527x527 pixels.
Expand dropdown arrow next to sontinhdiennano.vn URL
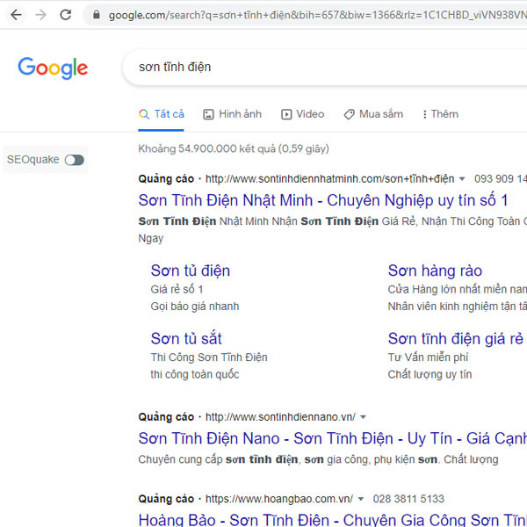[x=363, y=417]
